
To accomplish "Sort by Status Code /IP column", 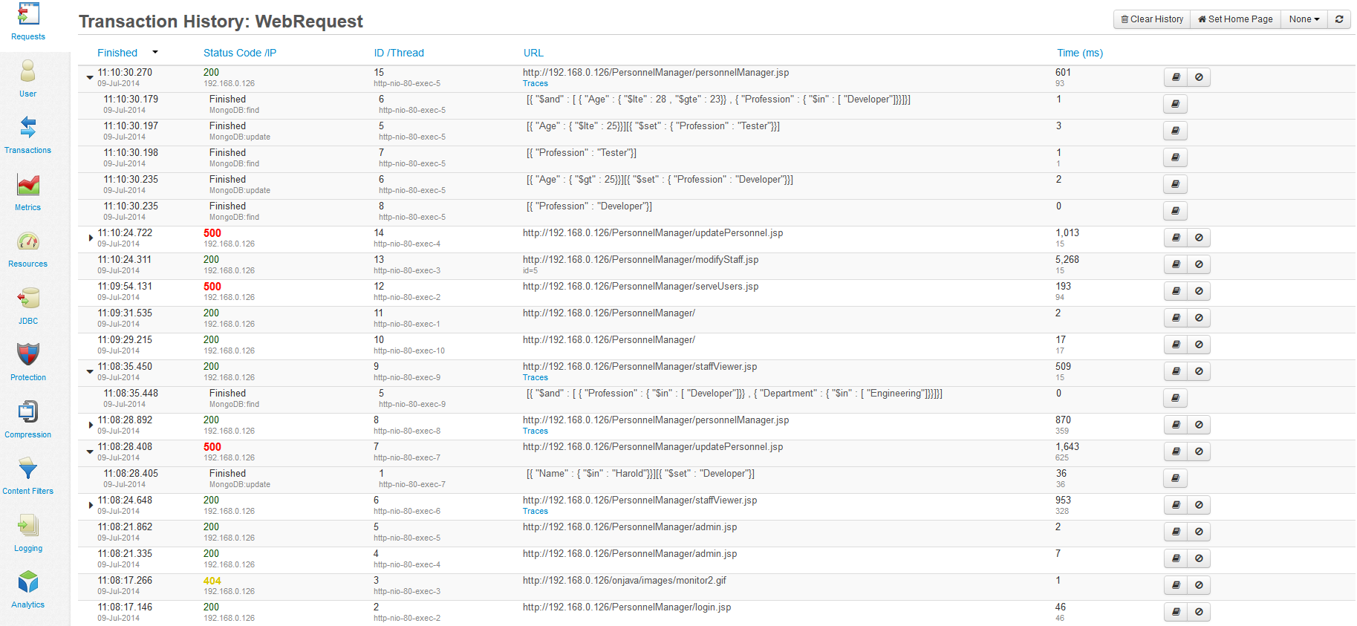I will pyautogui.click(x=239, y=53).
